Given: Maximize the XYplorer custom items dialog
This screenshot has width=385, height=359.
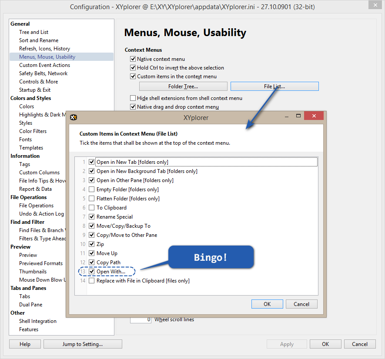Looking at the screenshot, I should pos(298,116).
